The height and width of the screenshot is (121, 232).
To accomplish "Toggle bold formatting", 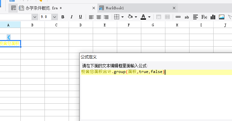I will click(63, 17).
